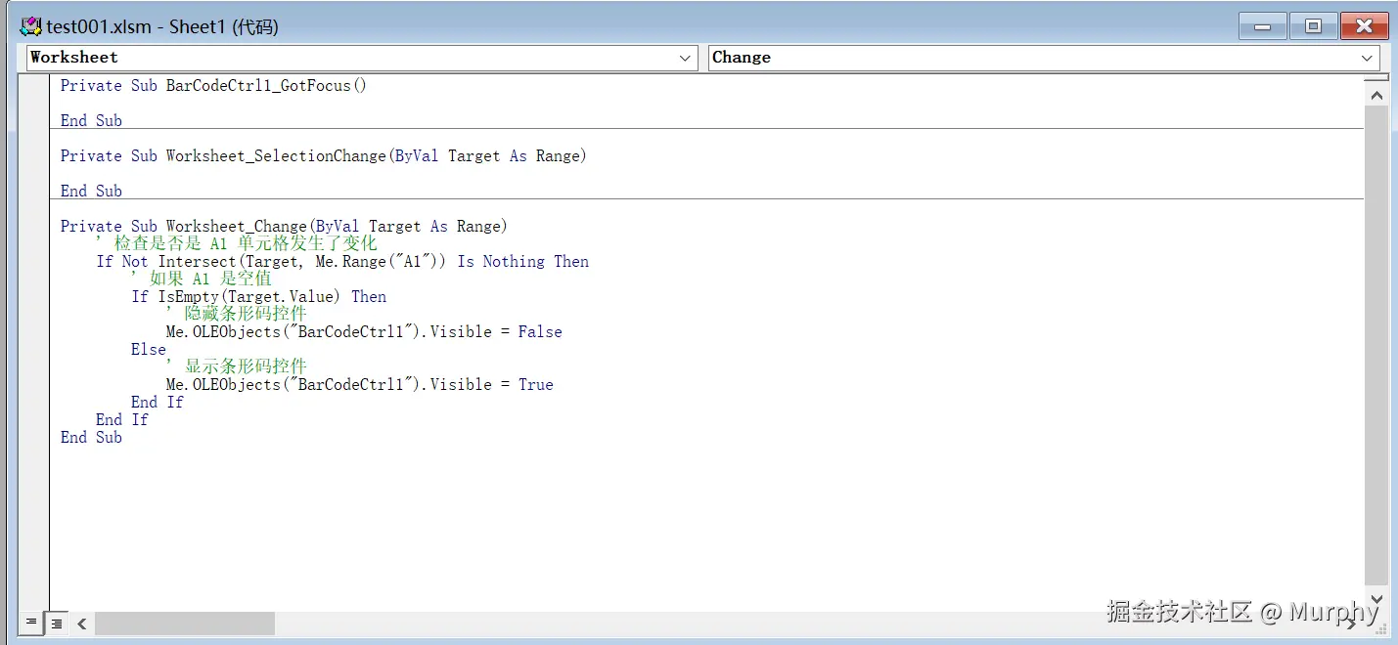
Task: Click the Else keyword line
Action: coord(149,350)
